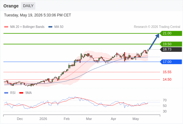Viewport: 183px width, 124px height.
Task: Click the Dec time axis label
Action: tap(20, 119)
